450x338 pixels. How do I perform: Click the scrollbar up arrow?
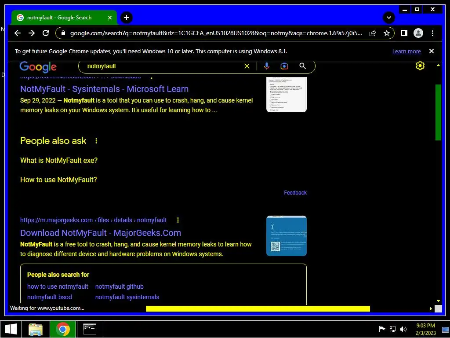(x=438, y=66)
